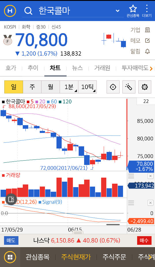
Task: Tap the volume panel reorder handle
Action: tap(131, 176)
